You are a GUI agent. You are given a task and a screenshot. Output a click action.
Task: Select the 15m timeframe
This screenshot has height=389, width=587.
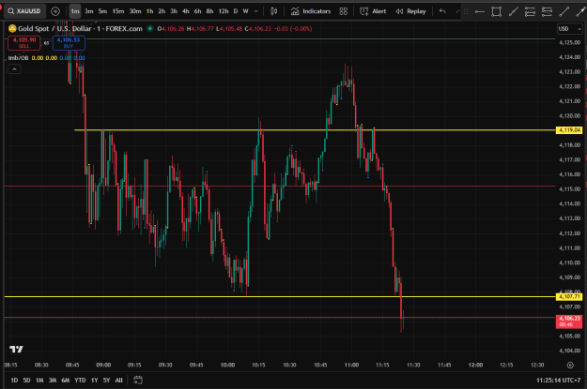point(118,11)
